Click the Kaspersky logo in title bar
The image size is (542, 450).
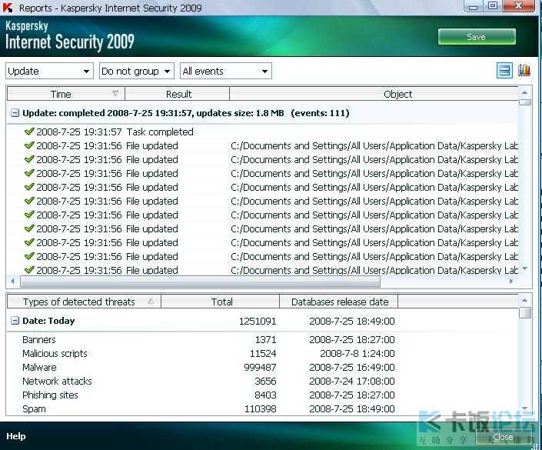click(x=8, y=7)
